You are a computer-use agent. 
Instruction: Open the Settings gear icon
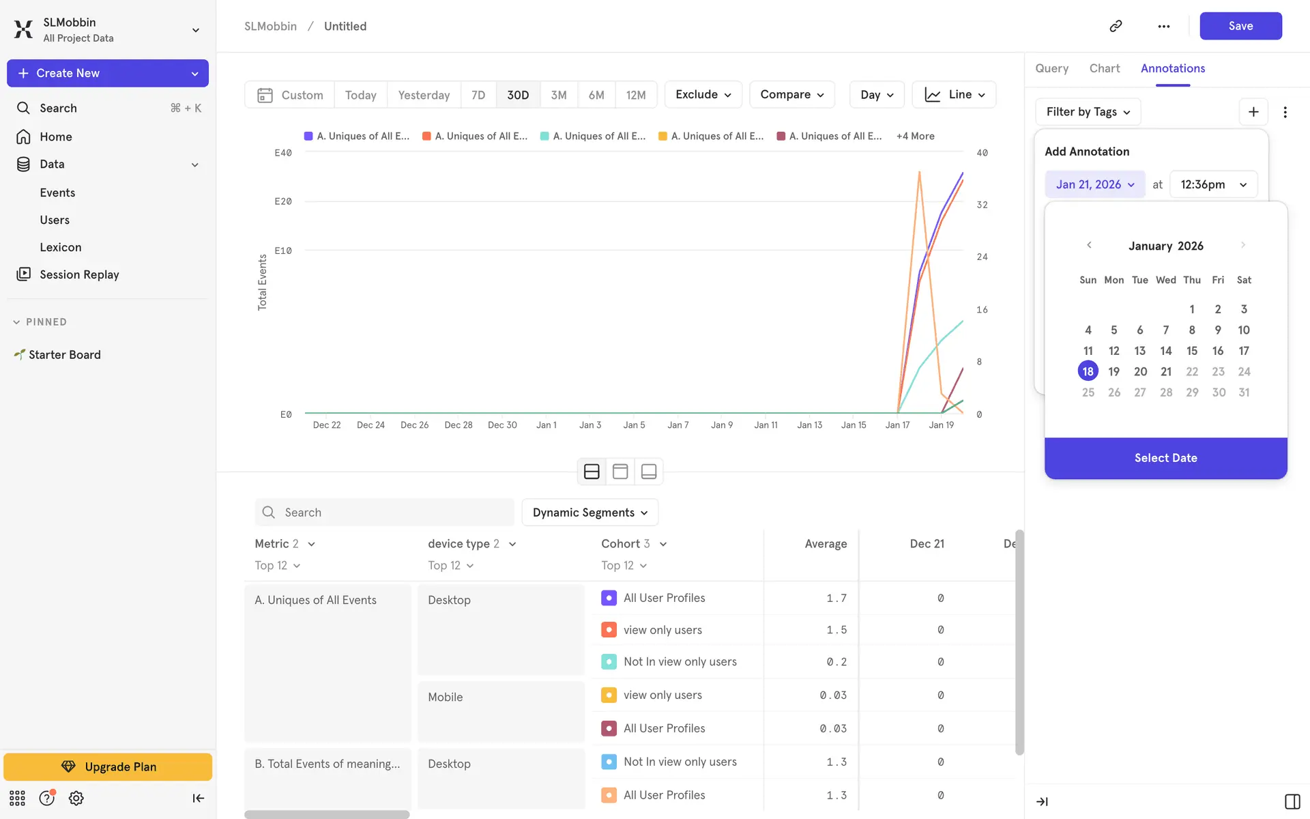click(x=76, y=798)
